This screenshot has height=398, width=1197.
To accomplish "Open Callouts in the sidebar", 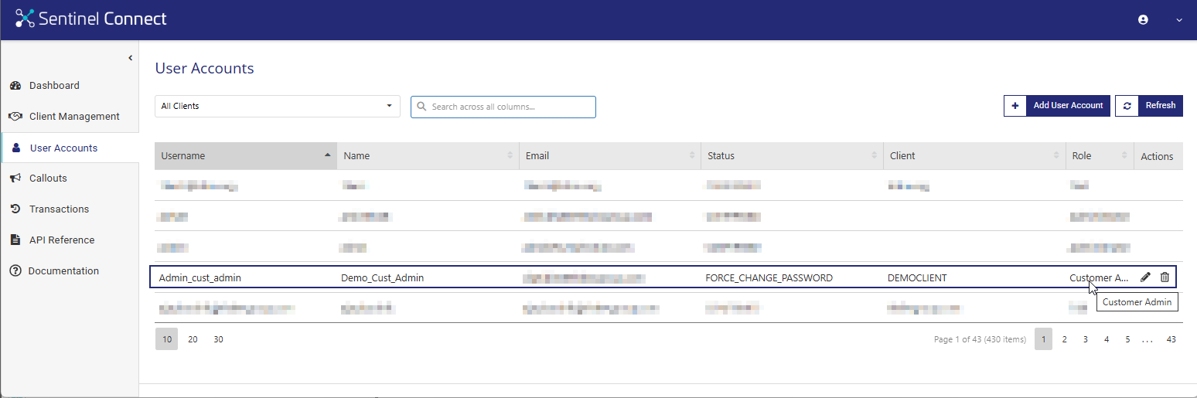I will coord(48,179).
